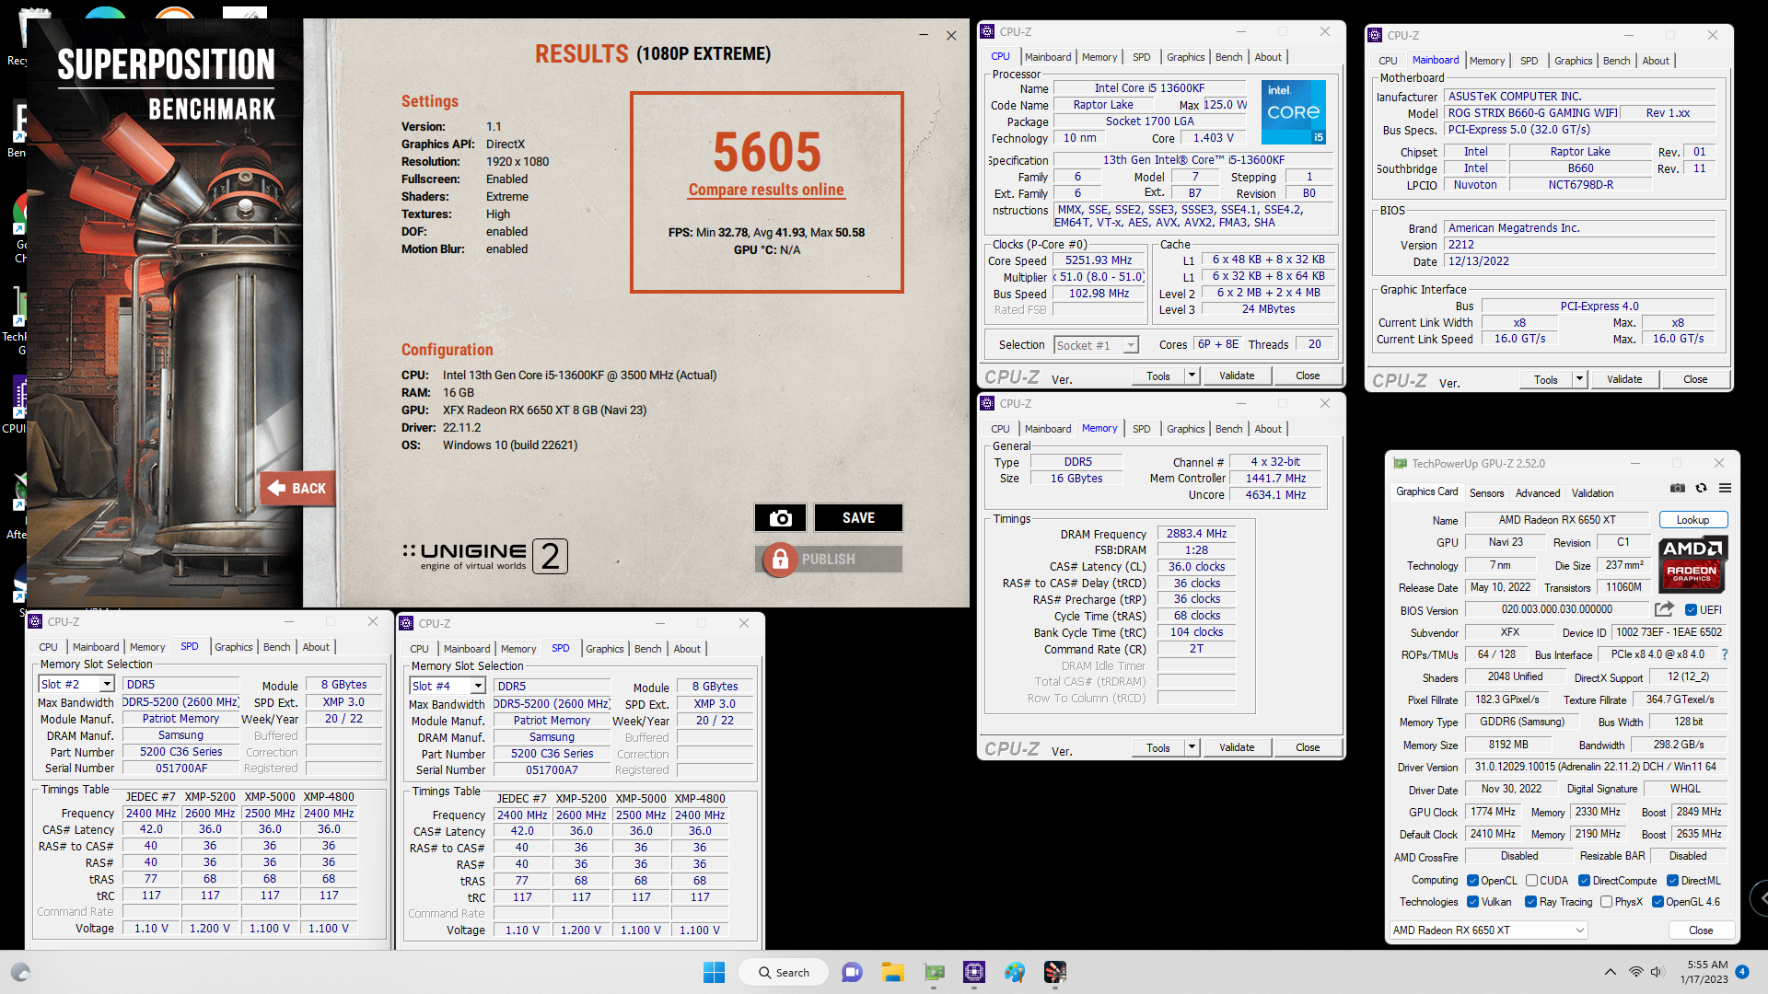The width and height of the screenshot is (1768, 994).
Task: Click the GPU-Z title bar app icon
Action: coord(1401,464)
